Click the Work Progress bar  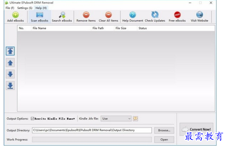[92, 140]
